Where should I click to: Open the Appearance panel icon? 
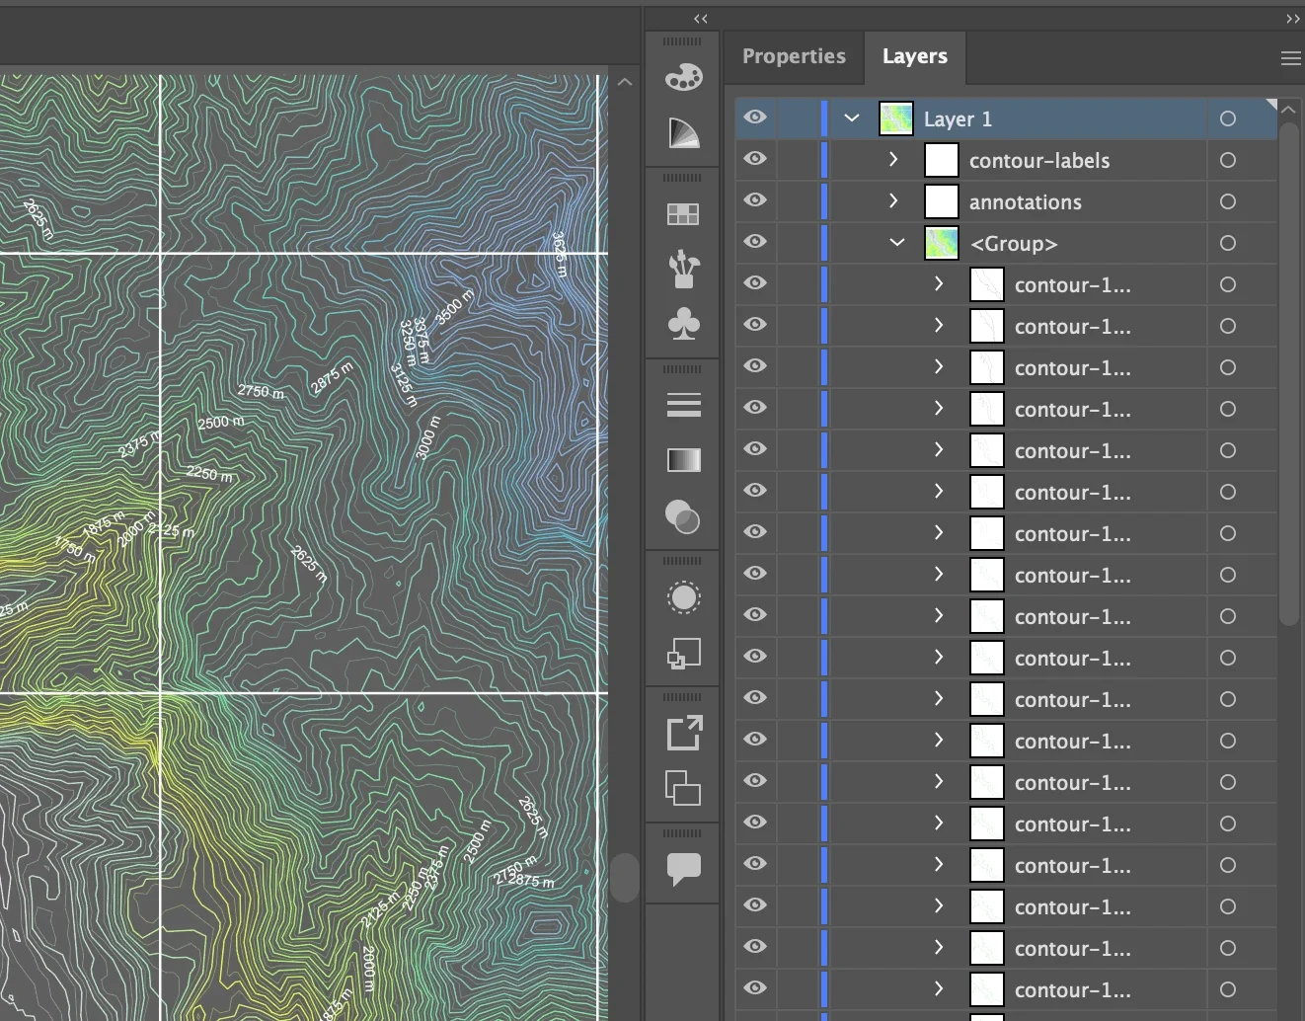pyautogui.click(x=683, y=597)
